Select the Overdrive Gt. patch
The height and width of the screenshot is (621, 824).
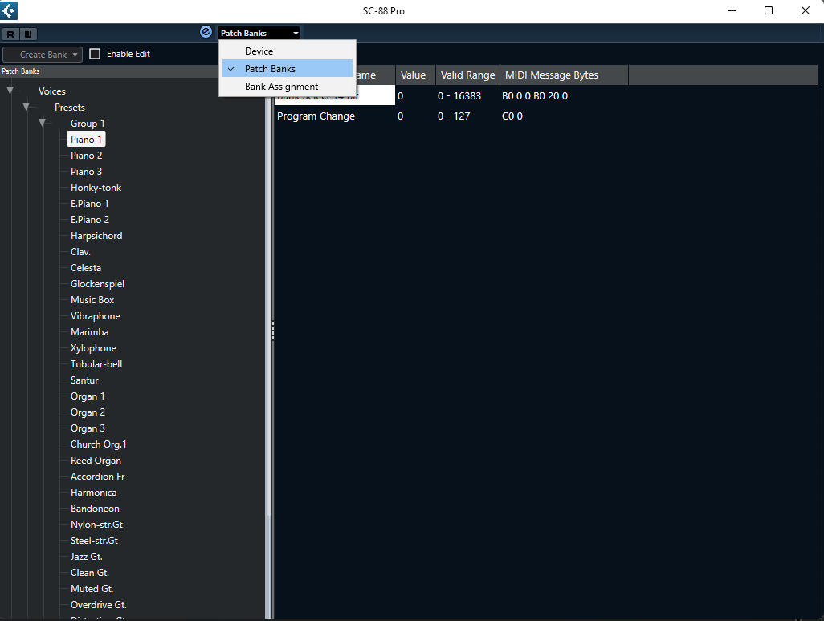(x=98, y=605)
